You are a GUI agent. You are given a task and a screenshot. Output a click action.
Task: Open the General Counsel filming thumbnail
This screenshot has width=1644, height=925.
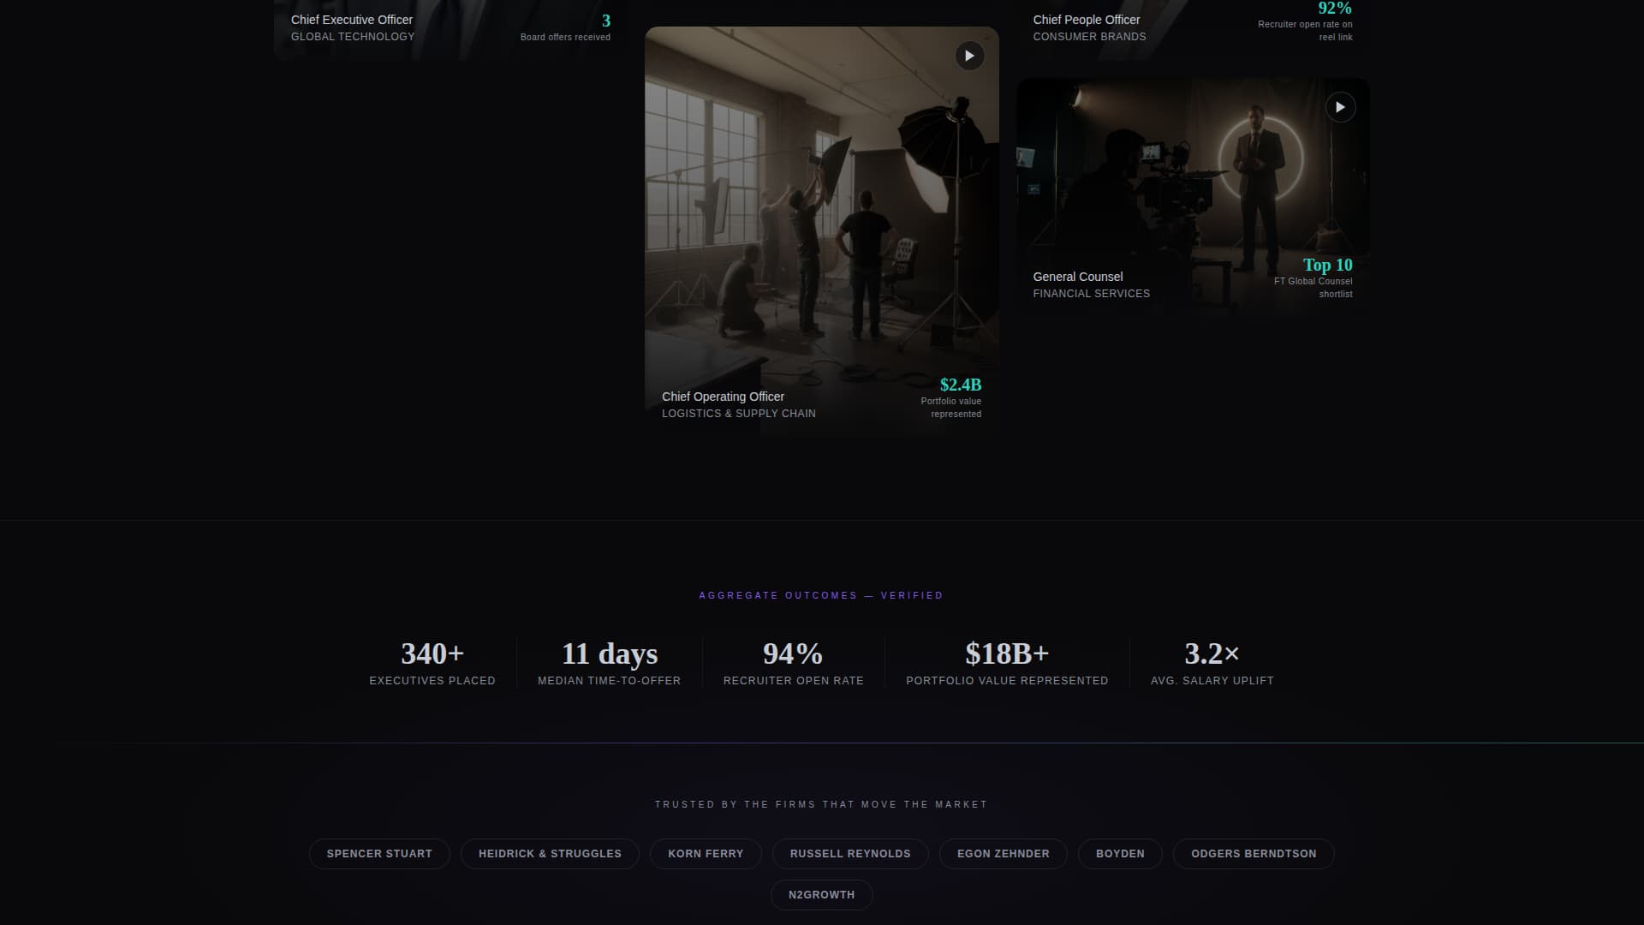1192,198
